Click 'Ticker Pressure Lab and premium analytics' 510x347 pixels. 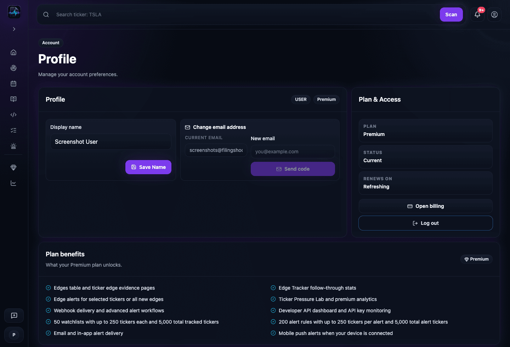(328, 299)
